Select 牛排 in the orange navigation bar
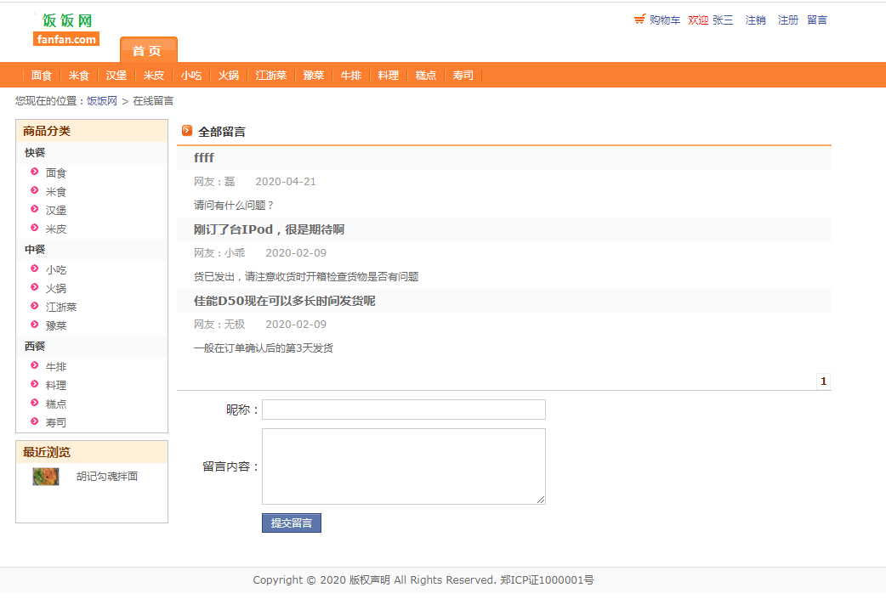Viewport: 886px width, 616px height. coord(351,75)
